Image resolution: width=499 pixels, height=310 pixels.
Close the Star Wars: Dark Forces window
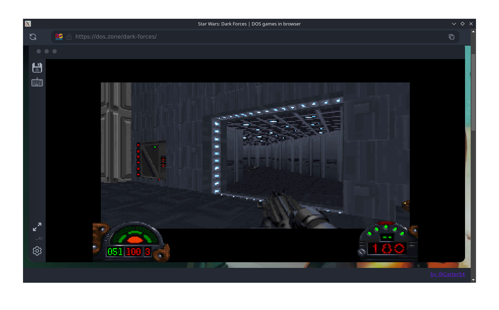pyautogui.click(x=471, y=24)
